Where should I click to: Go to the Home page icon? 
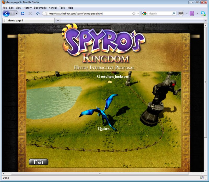pos(38,14)
